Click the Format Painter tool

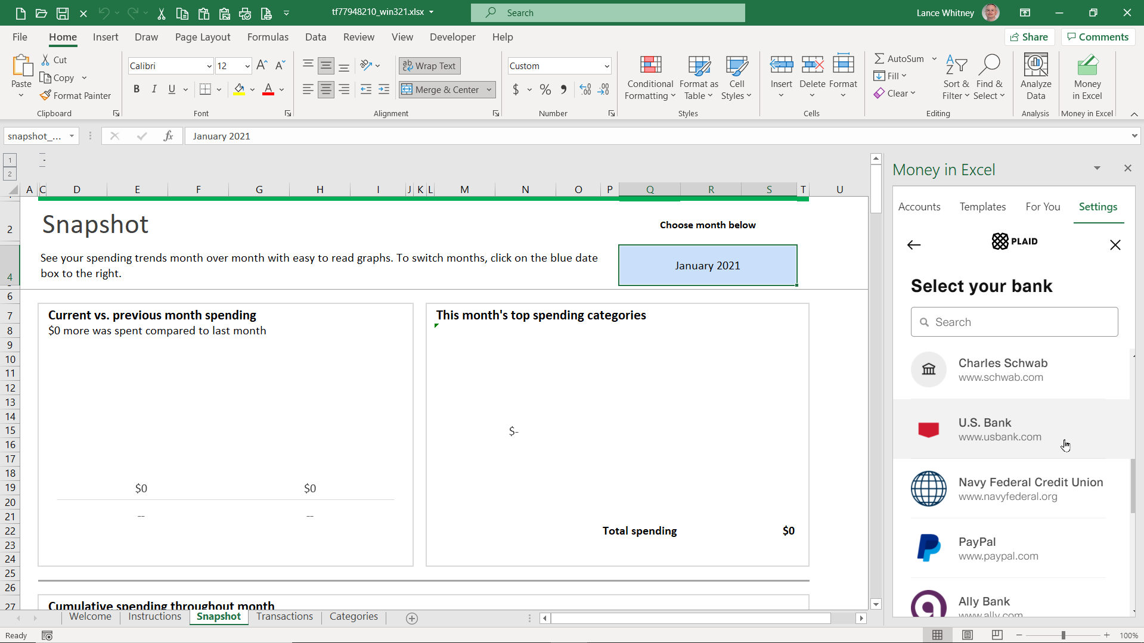coord(76,95)
